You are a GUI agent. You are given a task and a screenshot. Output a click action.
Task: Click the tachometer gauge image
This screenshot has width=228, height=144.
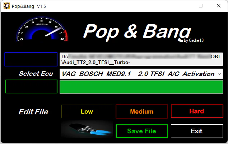42,29
